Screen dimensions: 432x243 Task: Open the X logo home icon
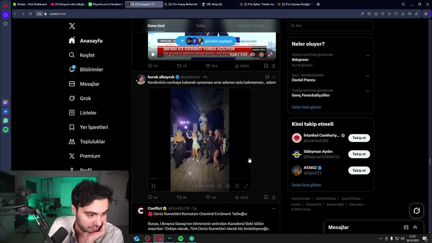(72, 26)
